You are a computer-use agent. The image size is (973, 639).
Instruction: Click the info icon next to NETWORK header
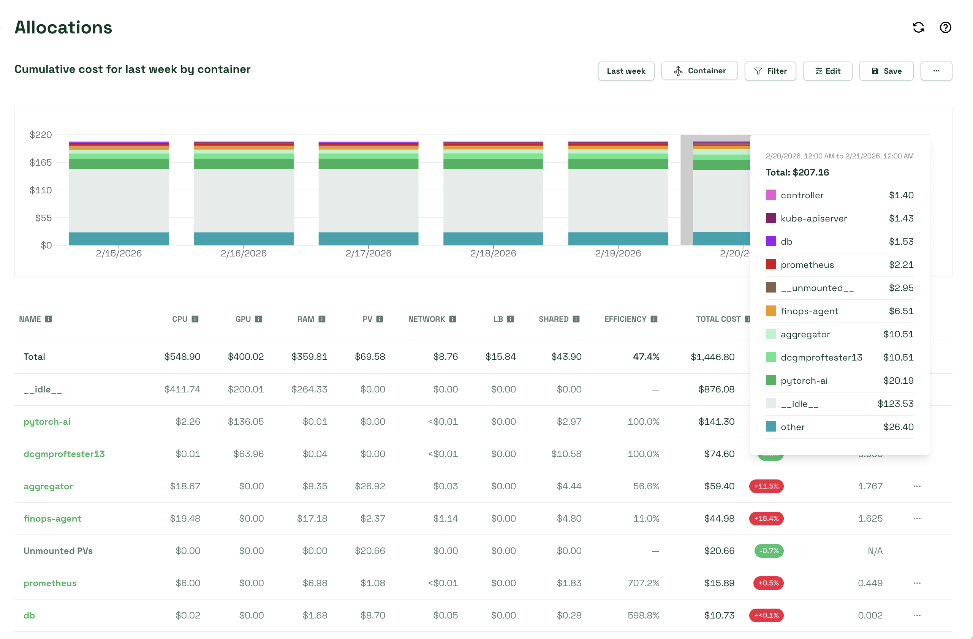(452, 319)
